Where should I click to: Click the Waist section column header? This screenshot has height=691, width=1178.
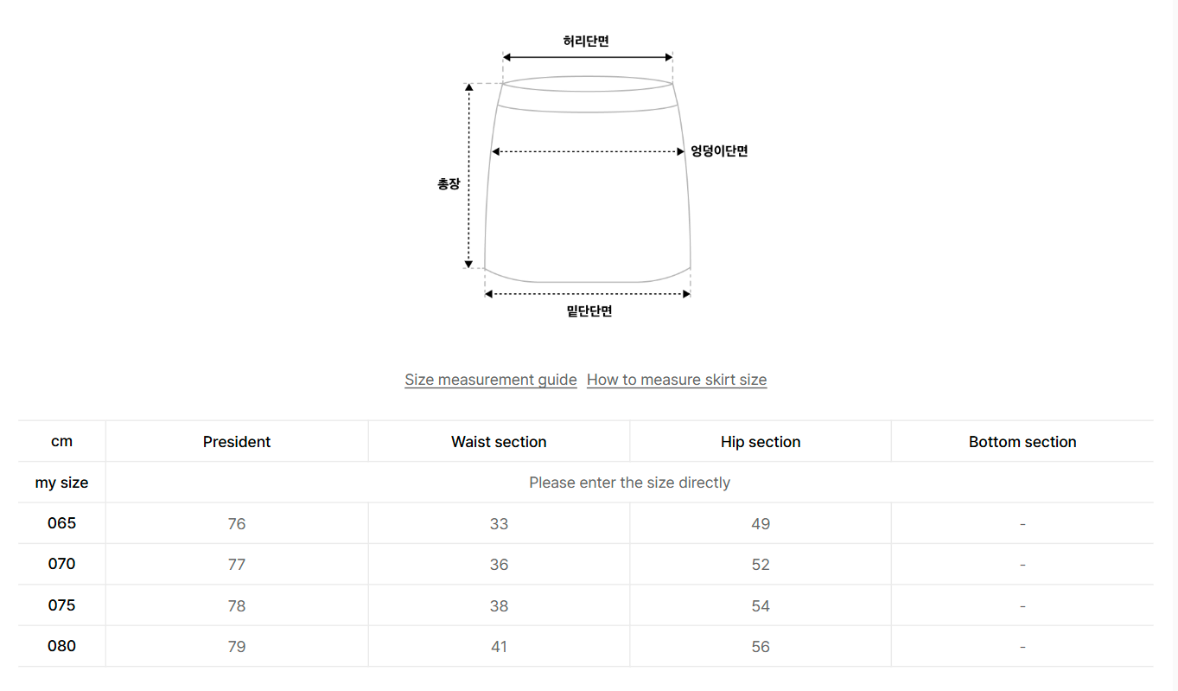[x=499, y=442]
